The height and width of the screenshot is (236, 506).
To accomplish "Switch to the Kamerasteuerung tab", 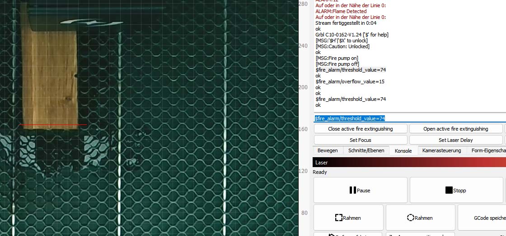I will point(441,150).
